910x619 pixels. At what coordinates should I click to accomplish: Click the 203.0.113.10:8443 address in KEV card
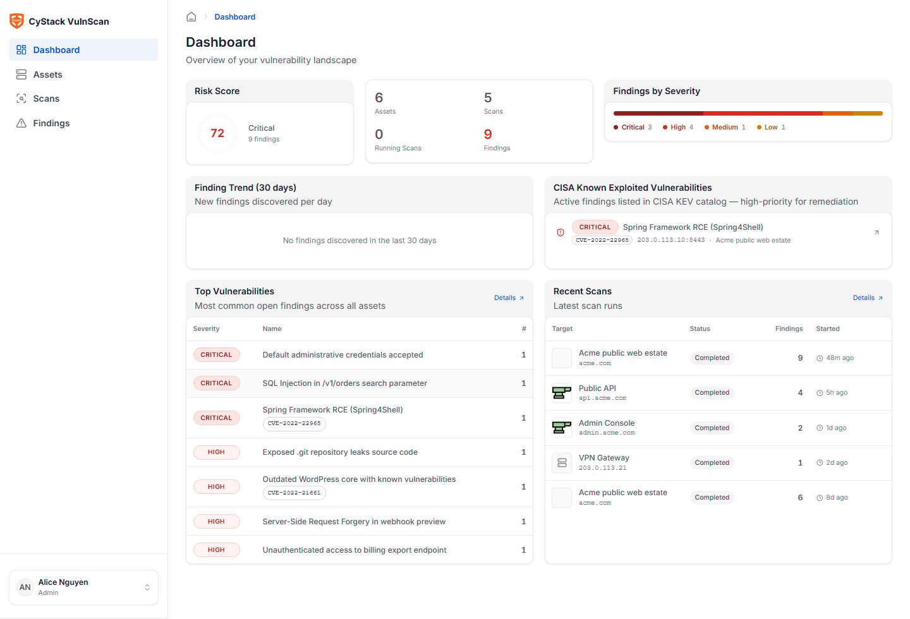pyautogui.click(x=671, y=241)
